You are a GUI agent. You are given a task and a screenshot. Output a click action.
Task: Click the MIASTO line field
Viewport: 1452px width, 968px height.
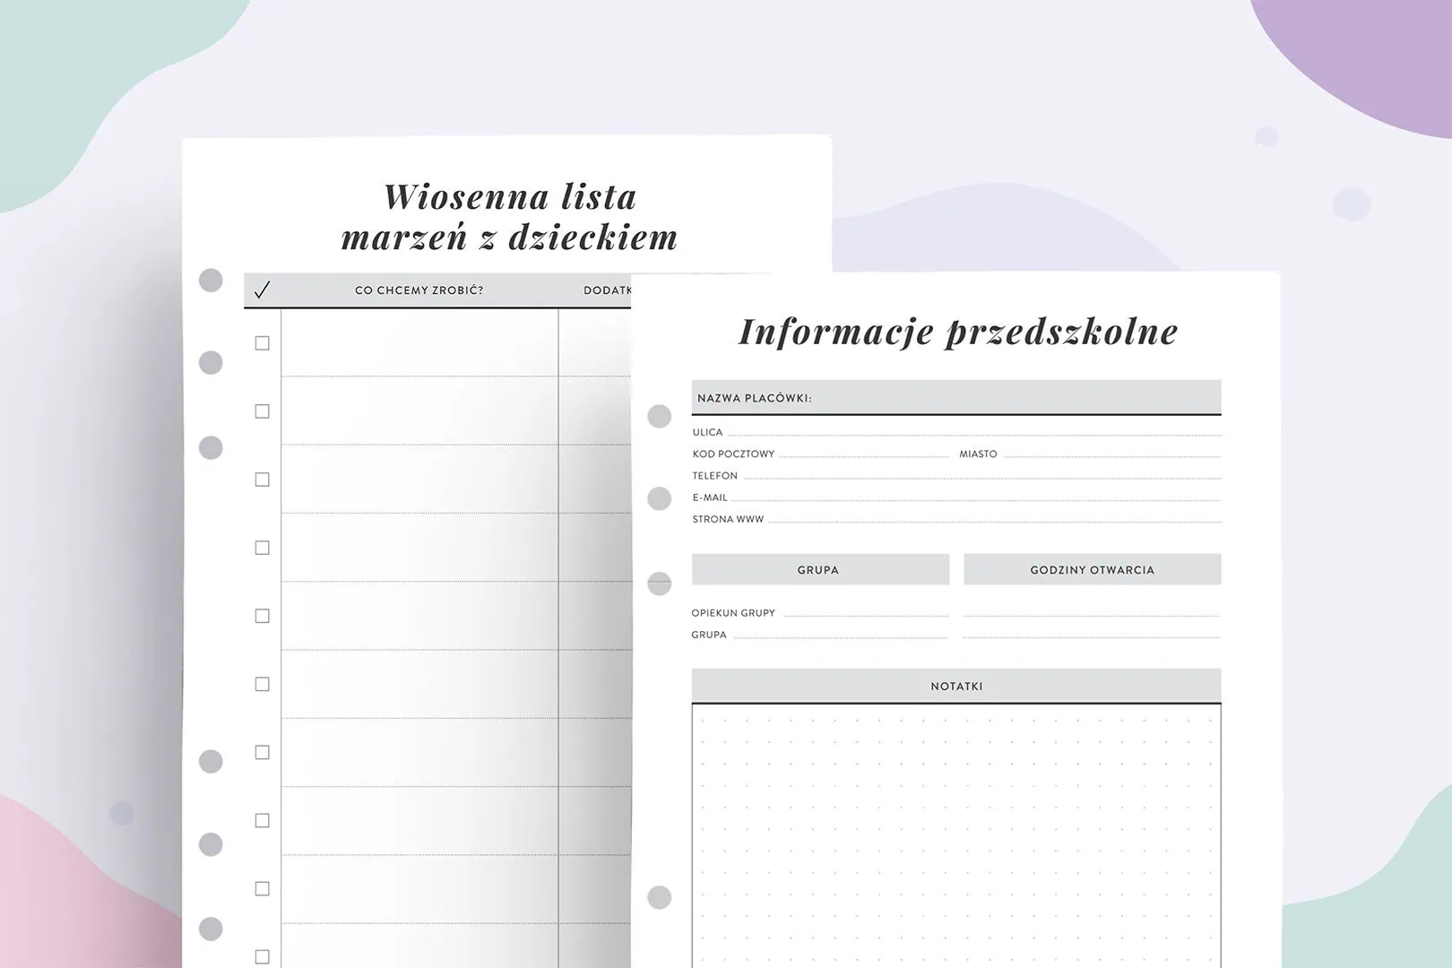pos(1111,453)
